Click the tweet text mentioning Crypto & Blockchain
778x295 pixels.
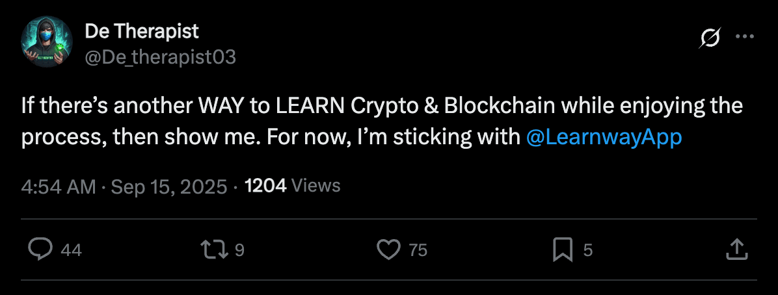click(384, 106)
